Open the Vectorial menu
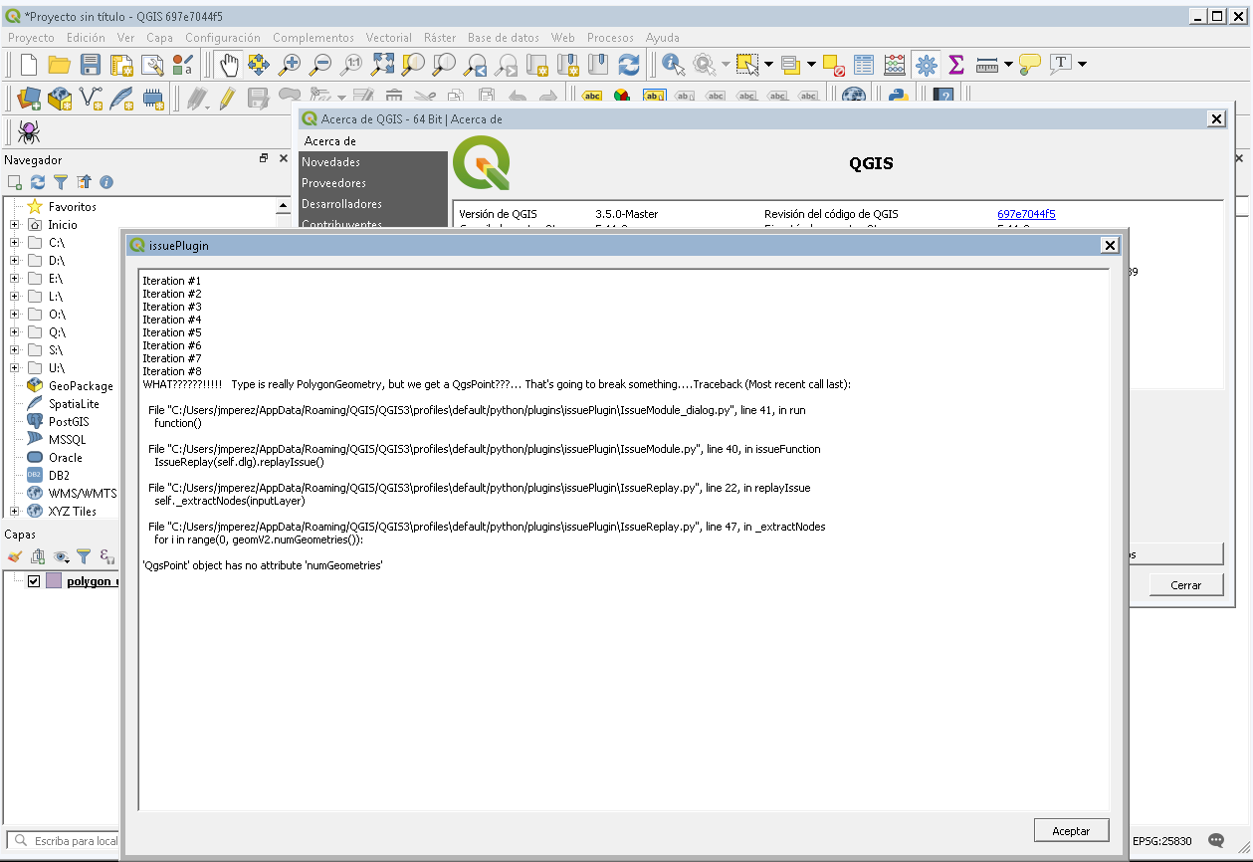1253x862 pixels. (389, 38)
